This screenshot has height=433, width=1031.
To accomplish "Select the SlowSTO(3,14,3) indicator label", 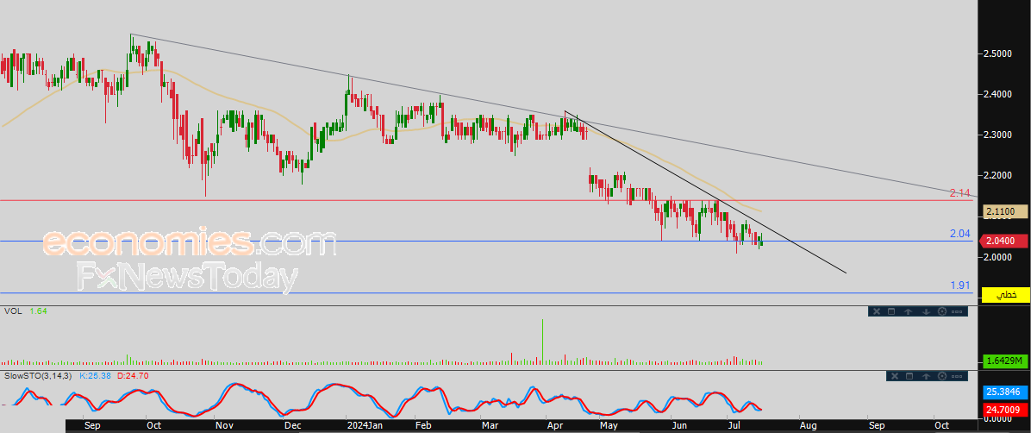I will click(x=37, y=375).
